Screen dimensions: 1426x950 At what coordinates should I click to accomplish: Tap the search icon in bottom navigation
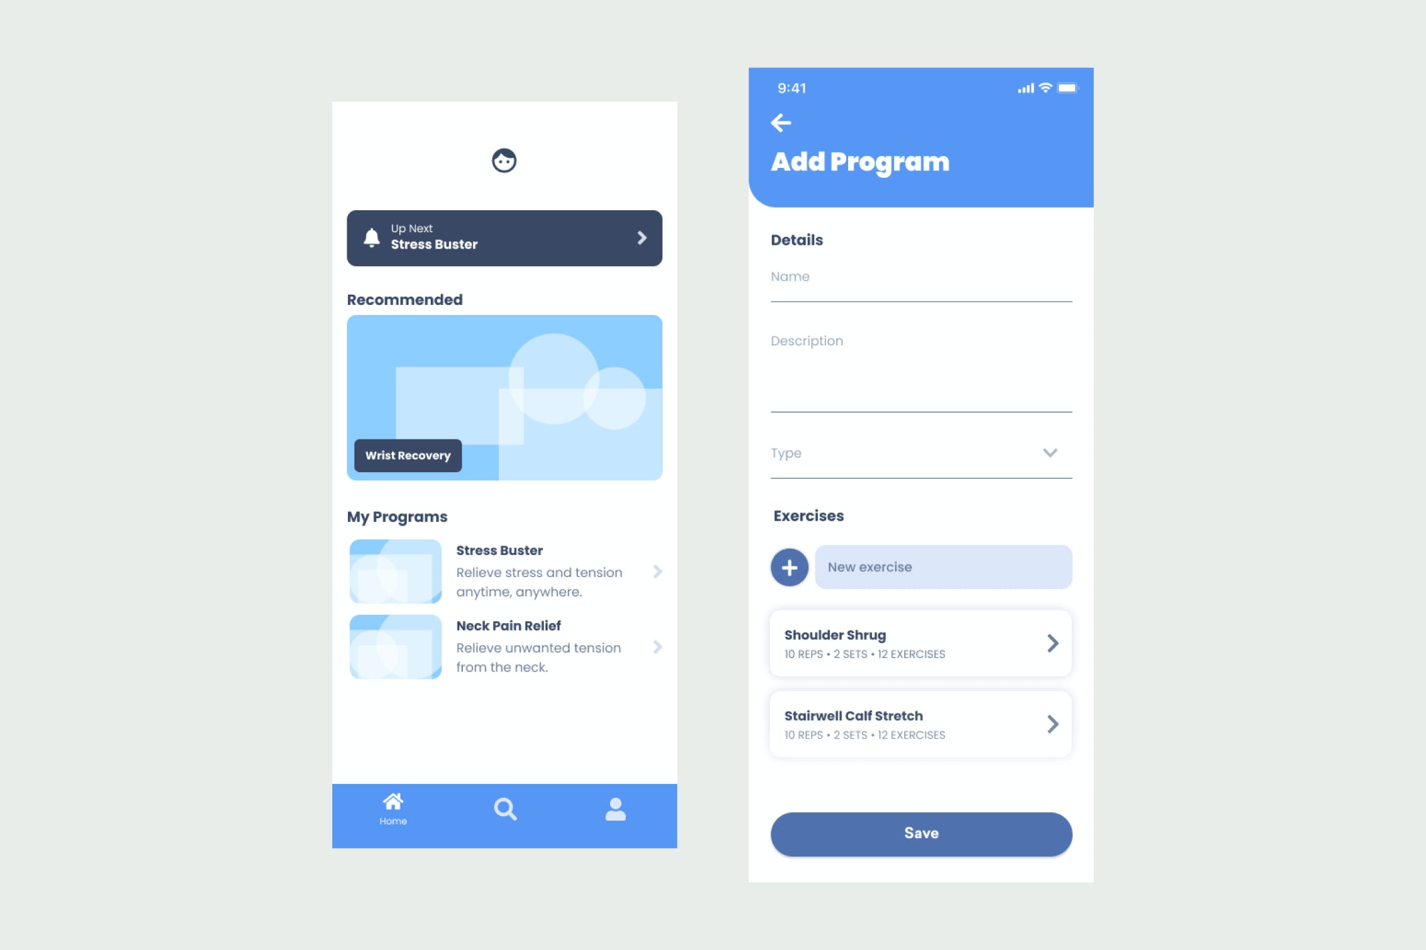[x=506, y=809]
